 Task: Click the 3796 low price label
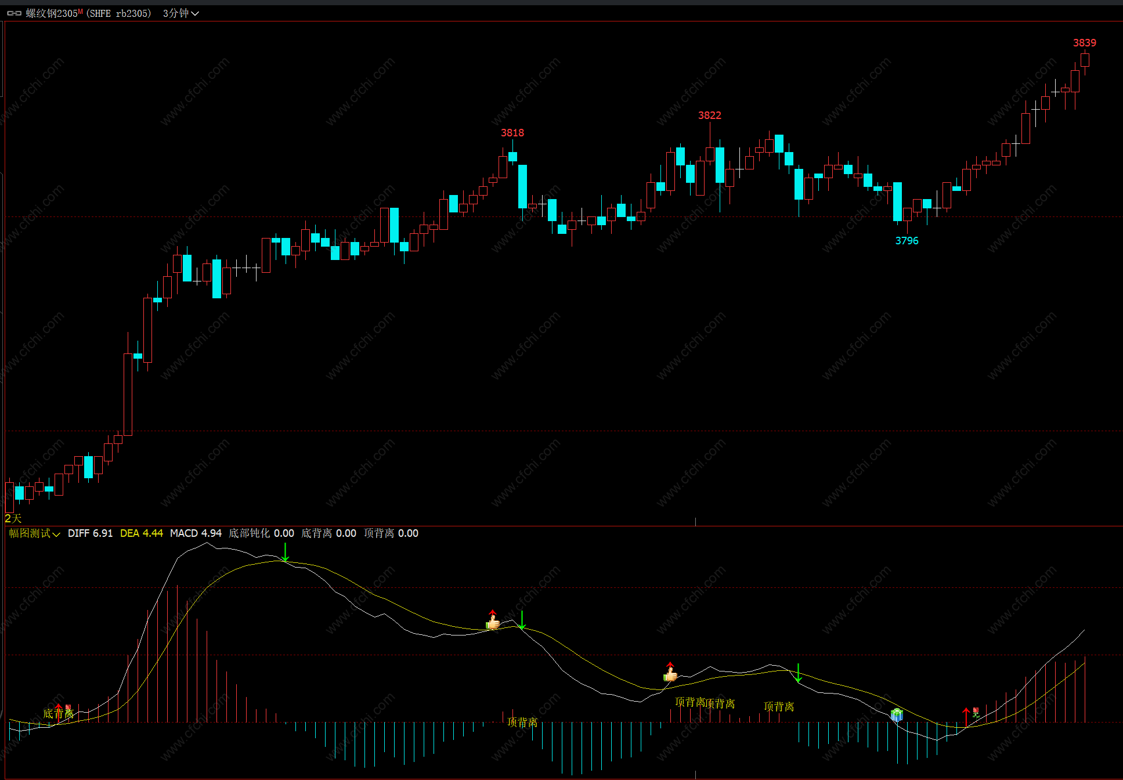pyautogui.click(x=907, y=240)
